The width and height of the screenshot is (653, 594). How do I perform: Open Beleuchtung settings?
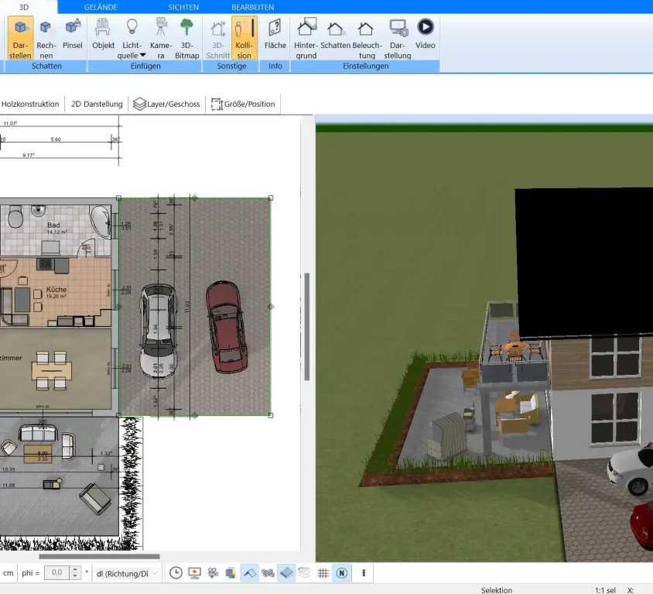pos(367,38)
